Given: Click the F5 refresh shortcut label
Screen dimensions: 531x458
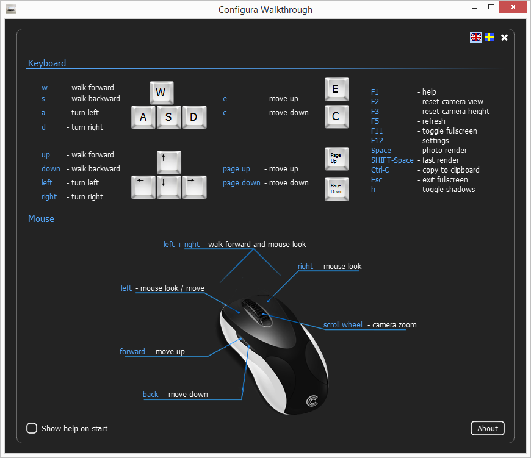Looking at the screenshot, I should point(375,121).
